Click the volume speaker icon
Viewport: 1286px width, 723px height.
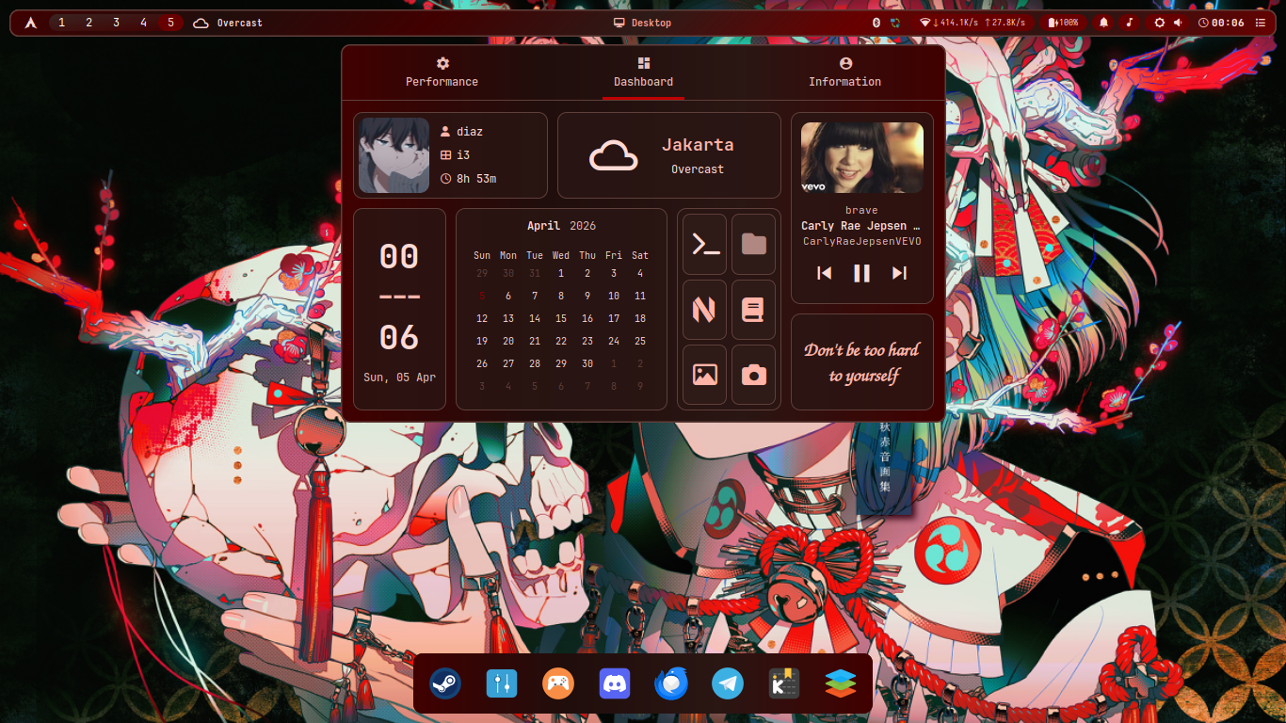[x=1178, y=23]
